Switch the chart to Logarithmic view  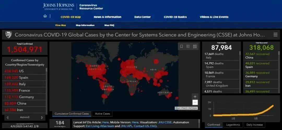tap(233, 125)
